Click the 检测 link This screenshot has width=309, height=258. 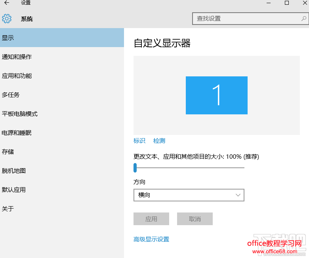click(x=159, y=141)
